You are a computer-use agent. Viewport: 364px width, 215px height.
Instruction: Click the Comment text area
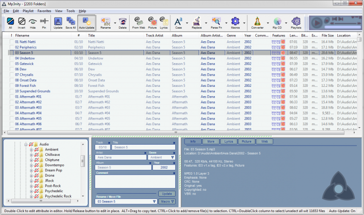[x=135, y=182]
